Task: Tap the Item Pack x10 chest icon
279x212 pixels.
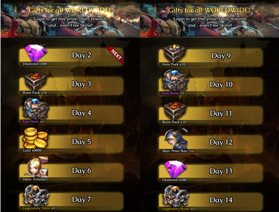Action: [x=175, y=53]
